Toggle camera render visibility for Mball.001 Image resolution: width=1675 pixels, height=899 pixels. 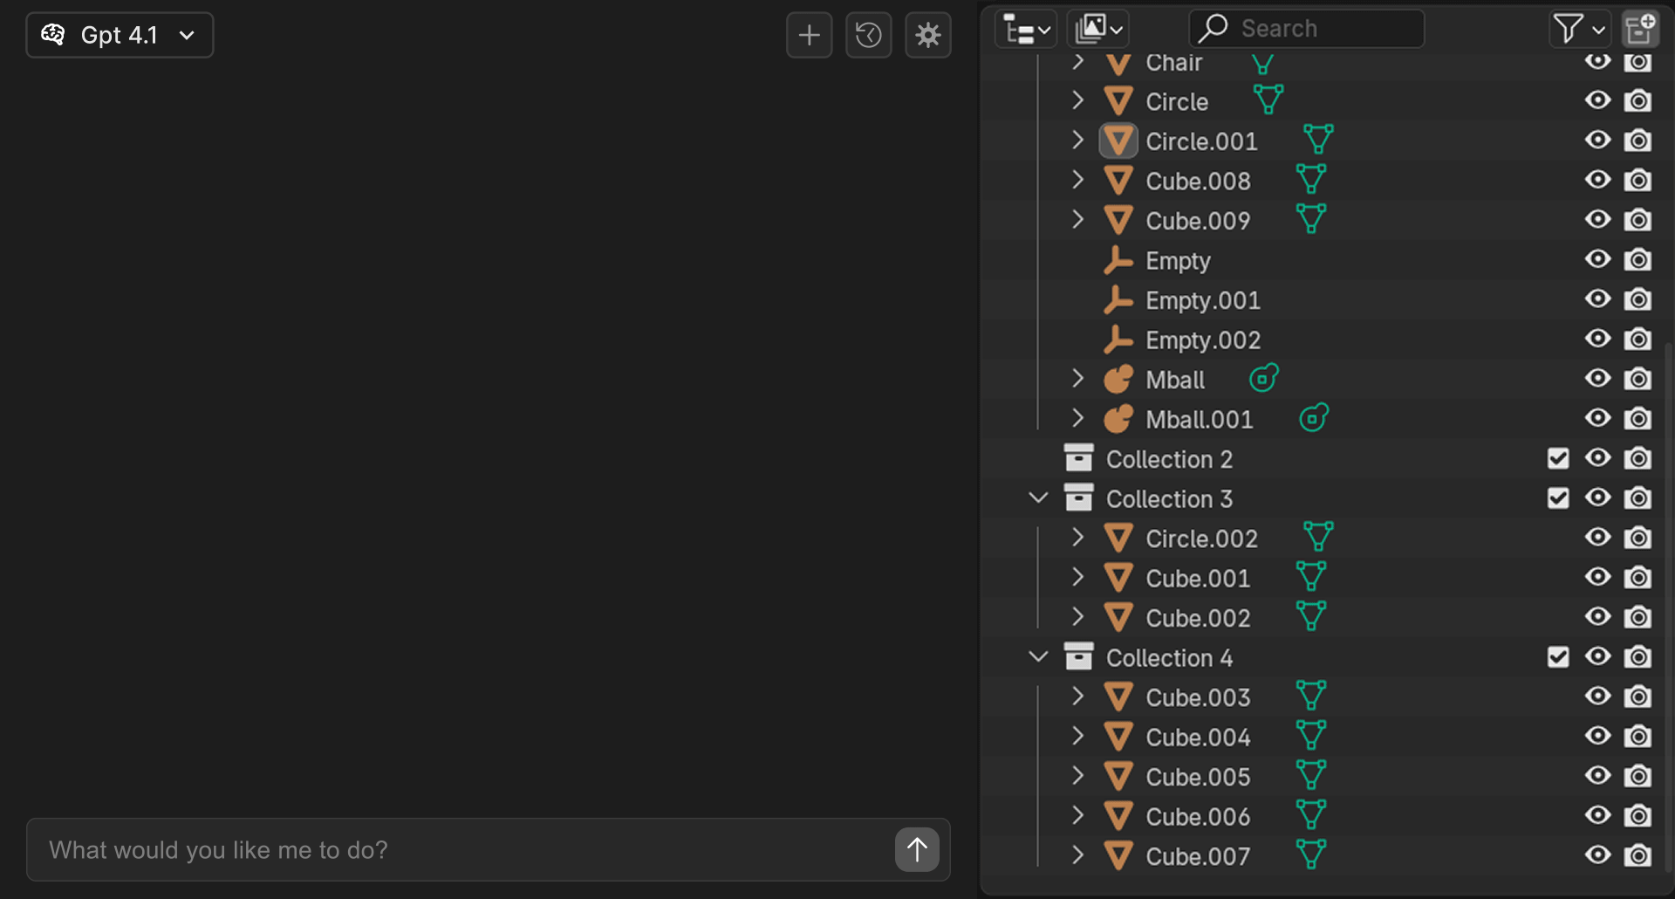[1637, 418]
